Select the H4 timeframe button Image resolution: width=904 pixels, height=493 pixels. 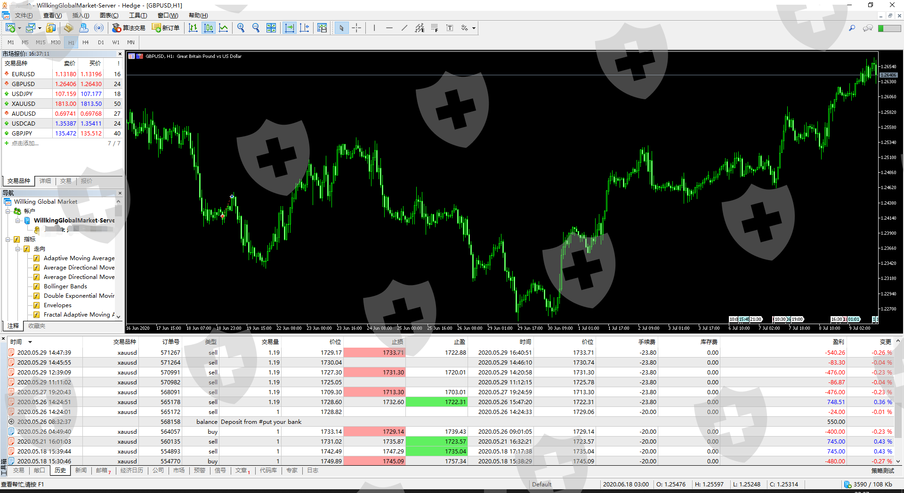[85, 42]
